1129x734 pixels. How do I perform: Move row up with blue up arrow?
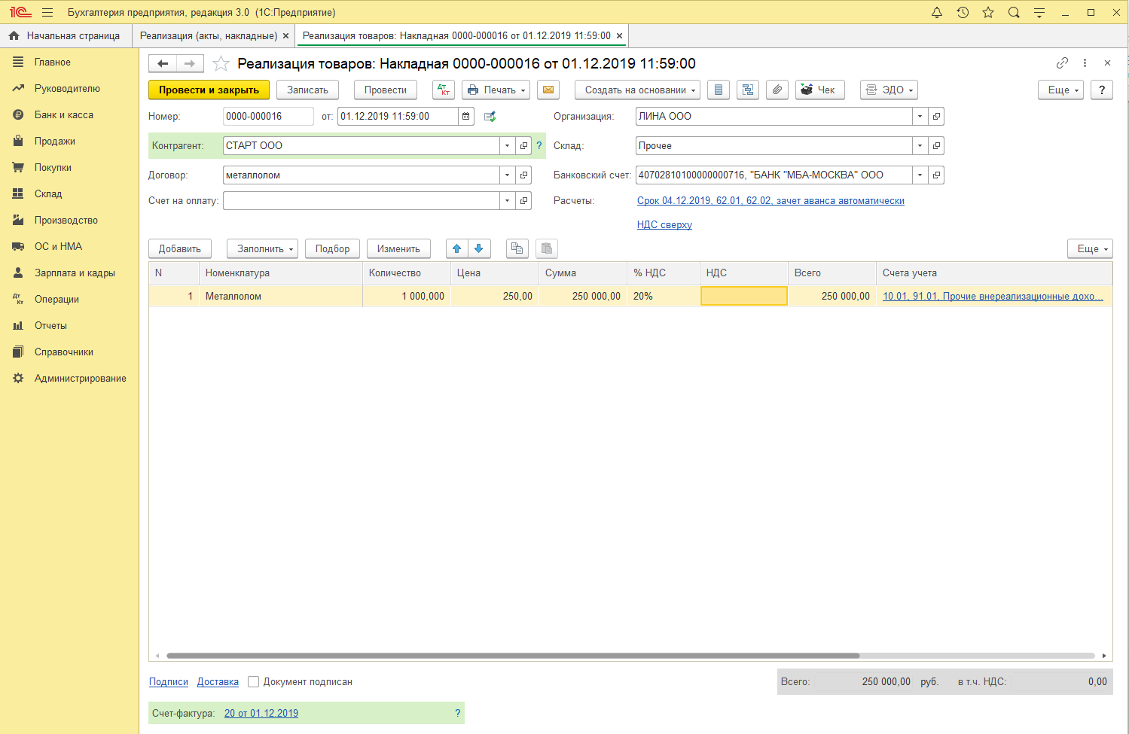coord(457,248)
